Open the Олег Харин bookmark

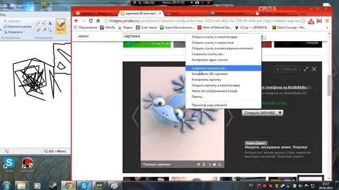[146, 27]
